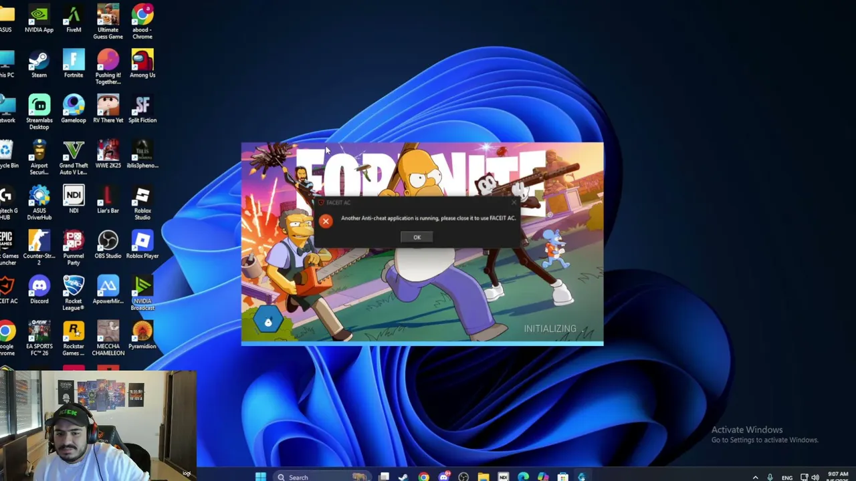Select the Roblox Player icon
Screen dimensions: 856x481
(x=142, y=245)
